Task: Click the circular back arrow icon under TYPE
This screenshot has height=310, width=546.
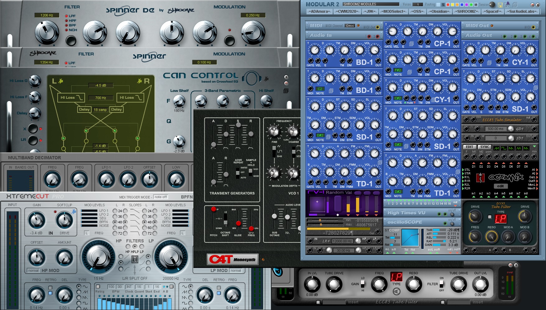Action: pos(396,291)
